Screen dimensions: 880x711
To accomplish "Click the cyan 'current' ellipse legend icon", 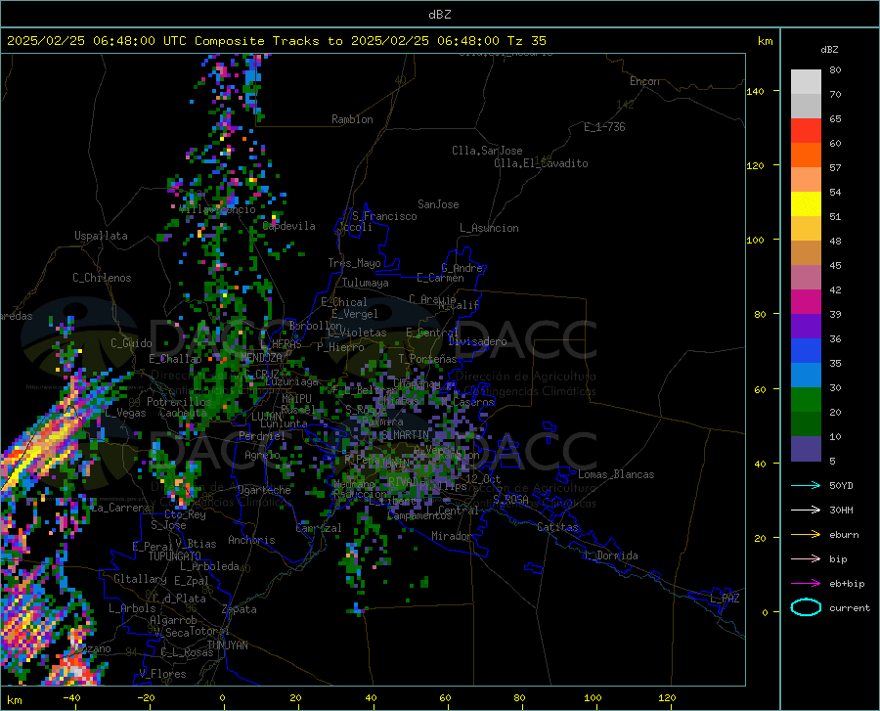I will click(806, 607).
